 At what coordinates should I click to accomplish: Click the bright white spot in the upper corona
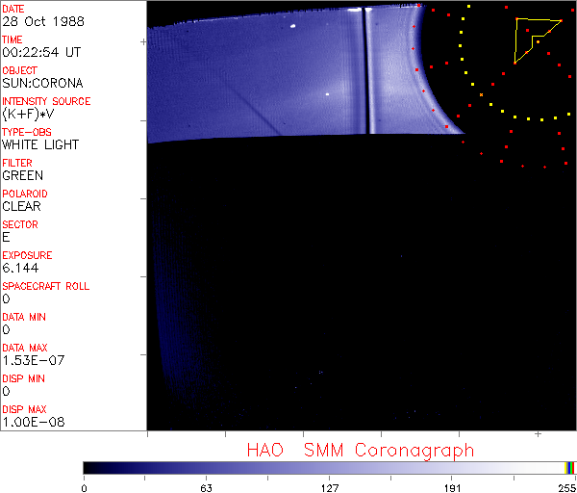tap(292, 27)
